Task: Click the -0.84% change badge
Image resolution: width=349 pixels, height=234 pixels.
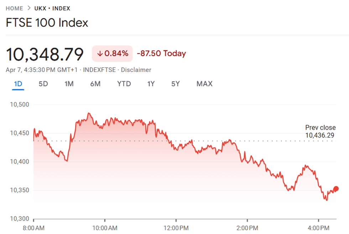Action: point(112,53)
